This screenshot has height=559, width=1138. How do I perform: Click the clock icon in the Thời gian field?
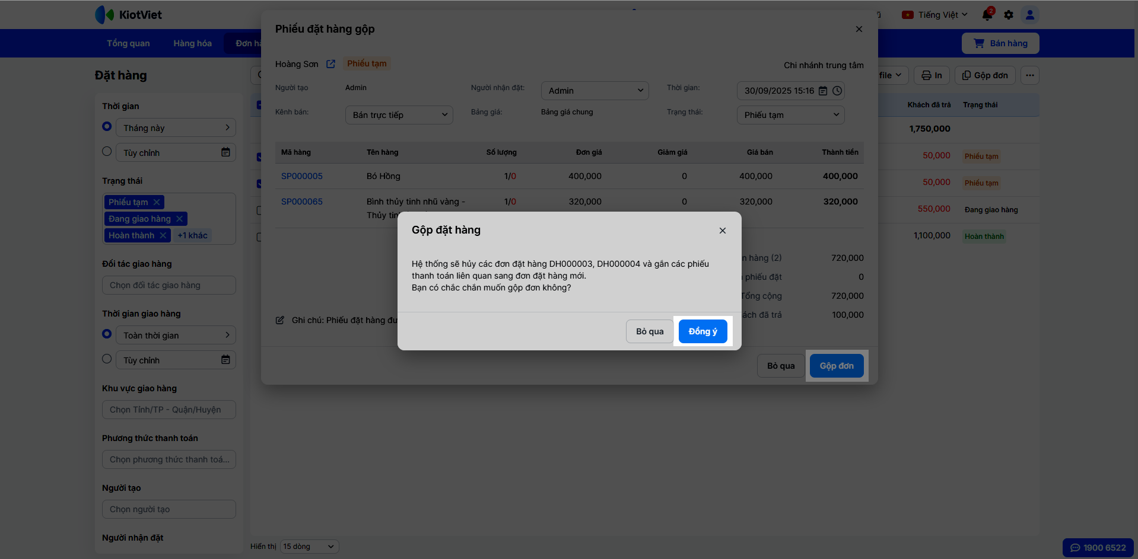pyautogui.click(x=837, y=91)
